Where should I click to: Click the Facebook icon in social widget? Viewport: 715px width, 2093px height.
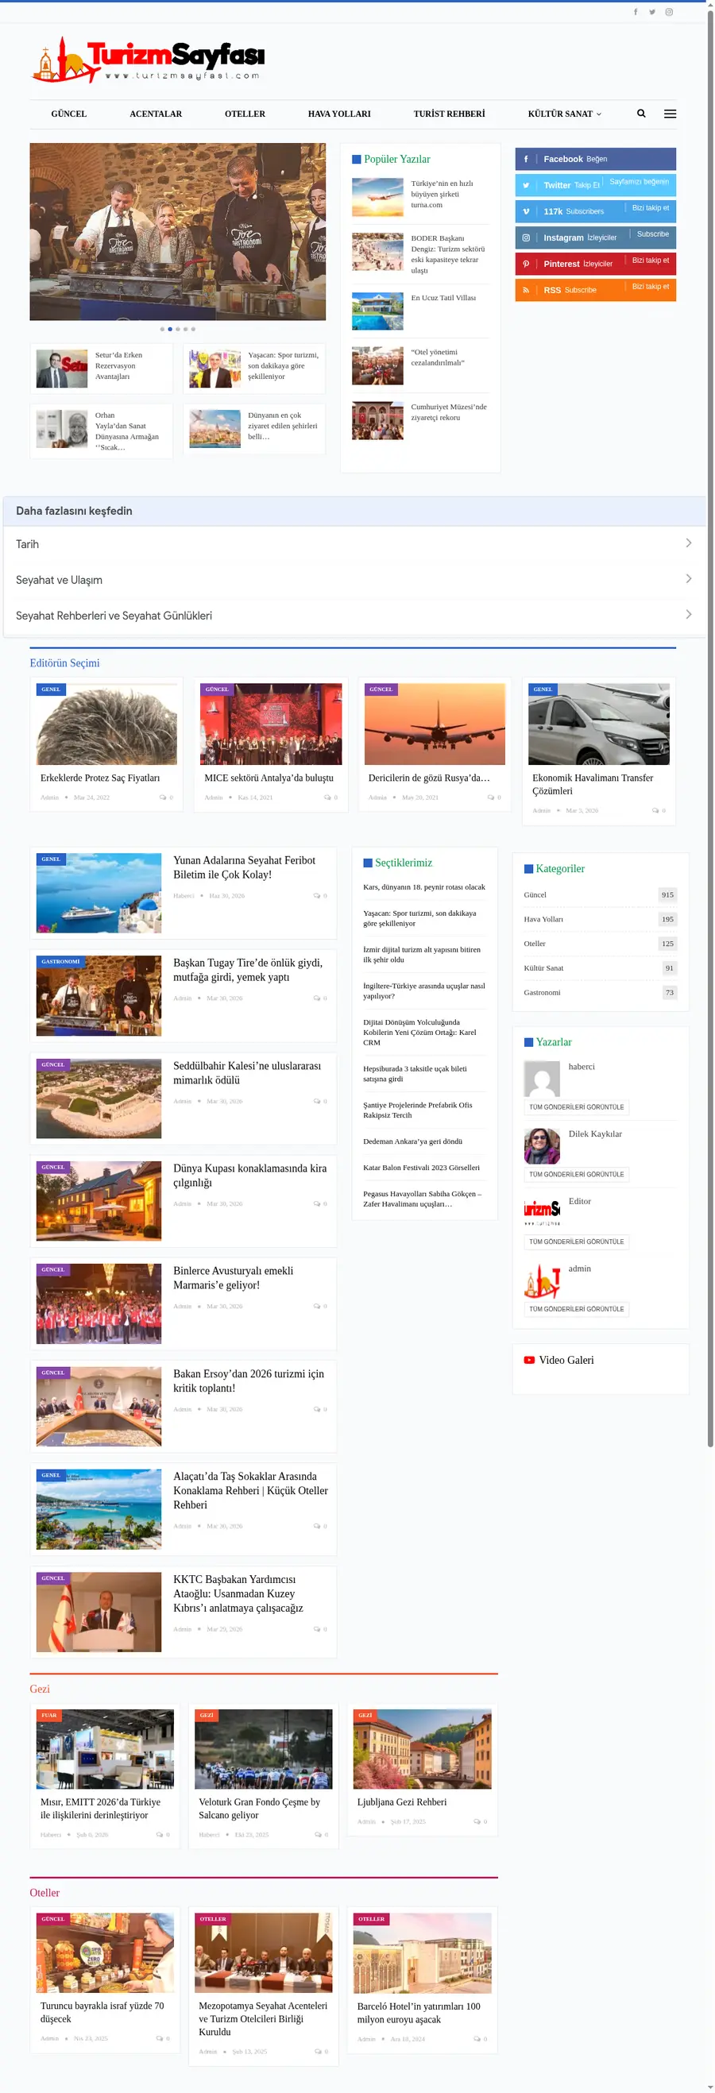[526, 159]
